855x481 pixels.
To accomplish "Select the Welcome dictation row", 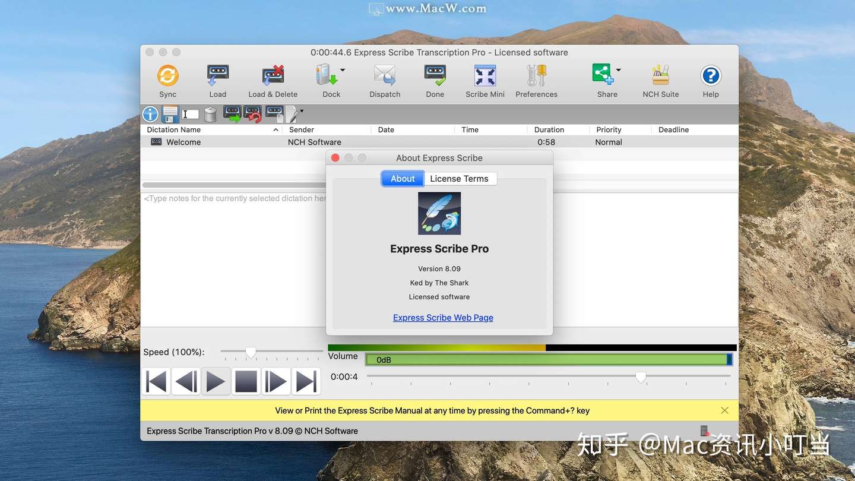I will (439, 142).
